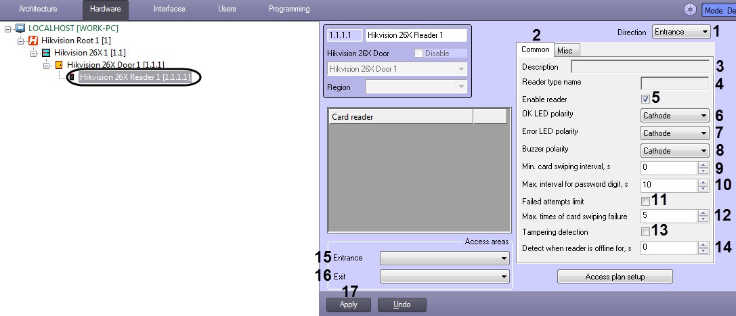Open Access plan setup
Screen dimensions: 736x316
pos(615,277)
